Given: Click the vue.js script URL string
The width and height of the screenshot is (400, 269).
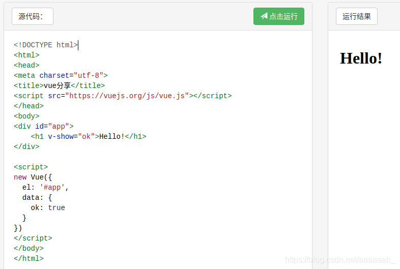Looking at the screenshot, I should click(x=127, y=96).
